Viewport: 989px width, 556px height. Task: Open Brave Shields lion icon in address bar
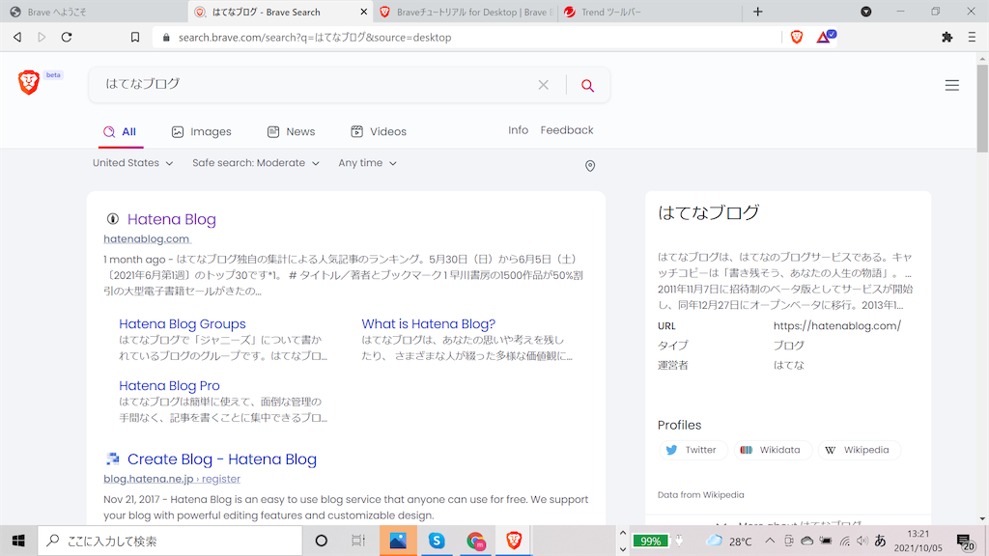click(797, 38)
